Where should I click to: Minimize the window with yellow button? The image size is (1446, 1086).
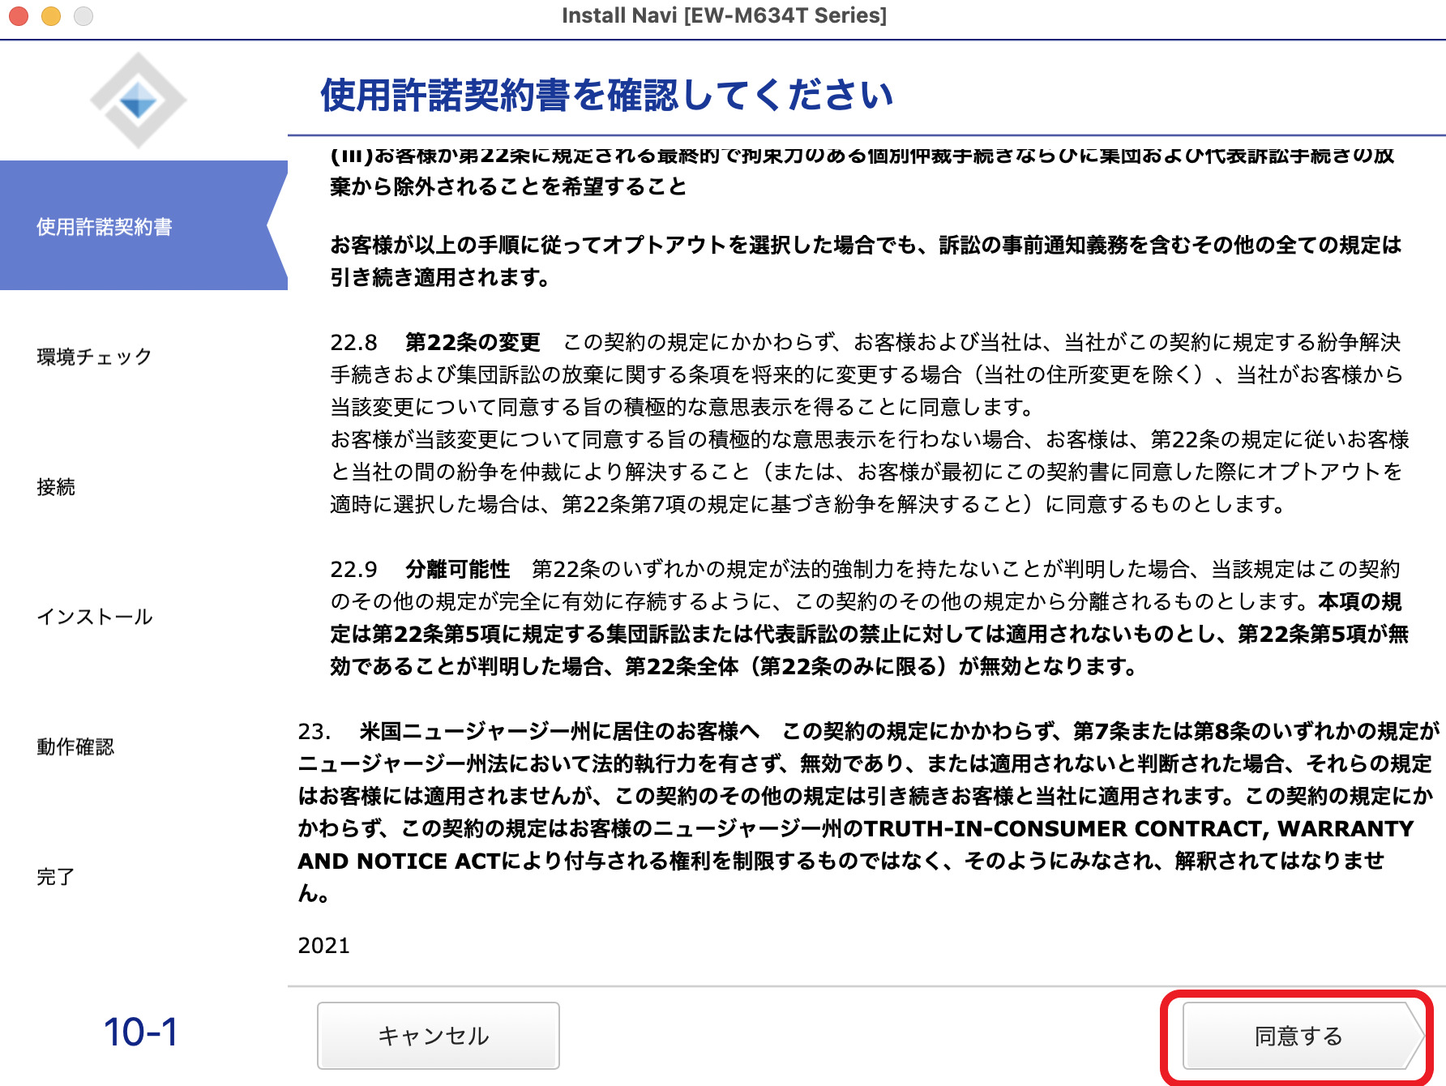click(51, 16)
